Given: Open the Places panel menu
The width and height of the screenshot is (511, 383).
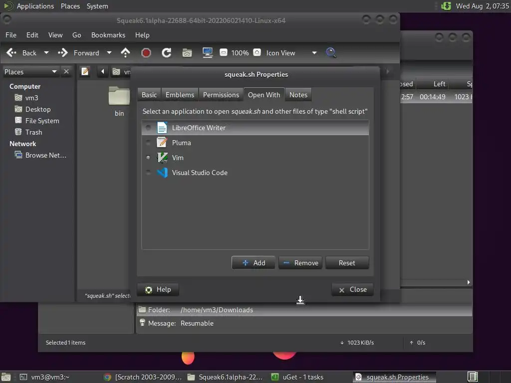Looking at the screenshot, I should tap(70, 6).
